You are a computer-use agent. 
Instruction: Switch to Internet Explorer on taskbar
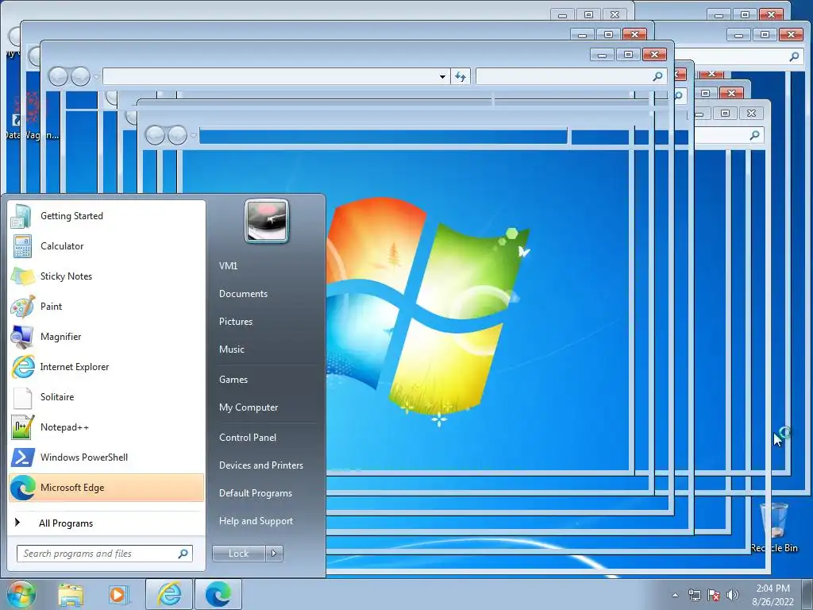click(x=170, y=594)
